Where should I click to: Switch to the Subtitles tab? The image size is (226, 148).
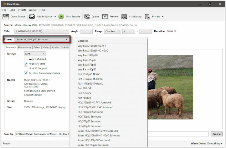[x=65, y=47]
